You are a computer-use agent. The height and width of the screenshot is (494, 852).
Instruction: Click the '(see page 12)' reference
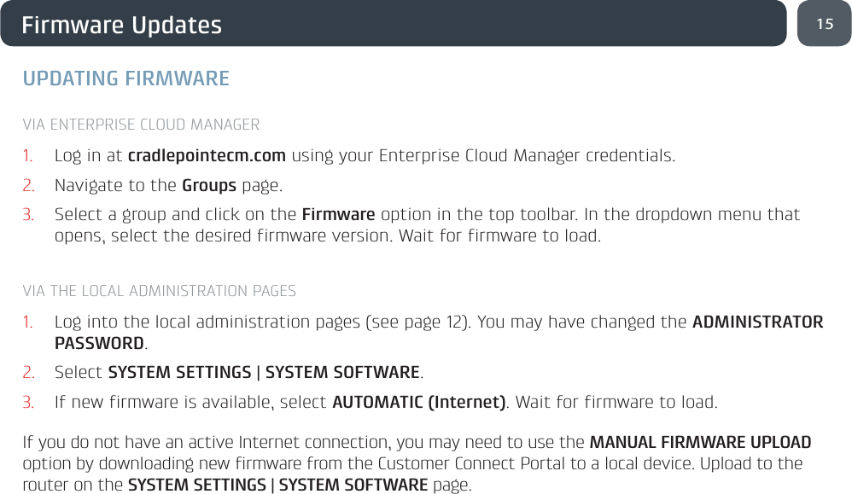tap(418, 322)
